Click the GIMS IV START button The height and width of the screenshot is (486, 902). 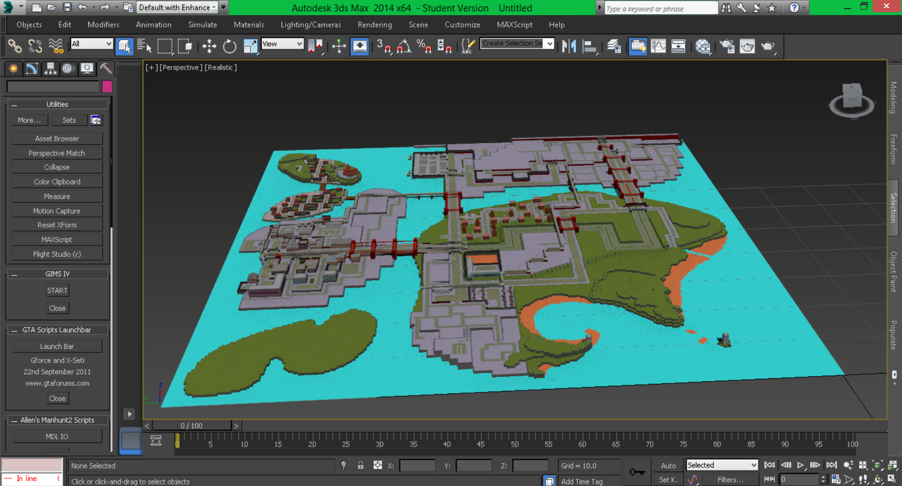point(57,291)
